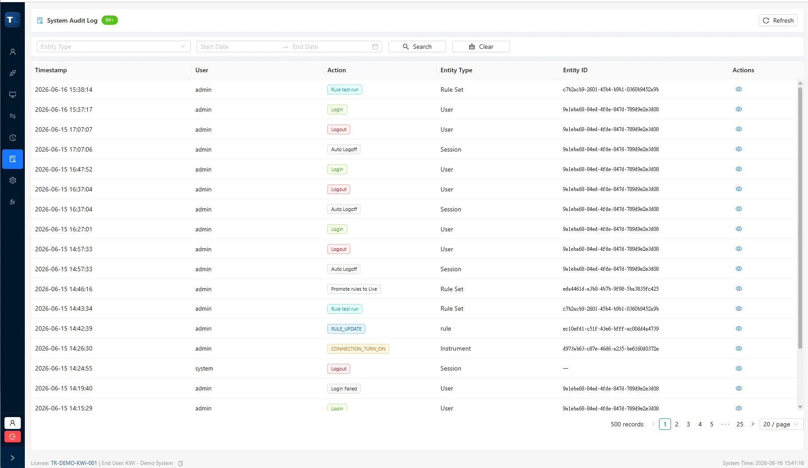The width and height of the screenshot is (808, 468).
Task: View details for the 16:47:52 Login entry
Action: [x=738, y=169]
